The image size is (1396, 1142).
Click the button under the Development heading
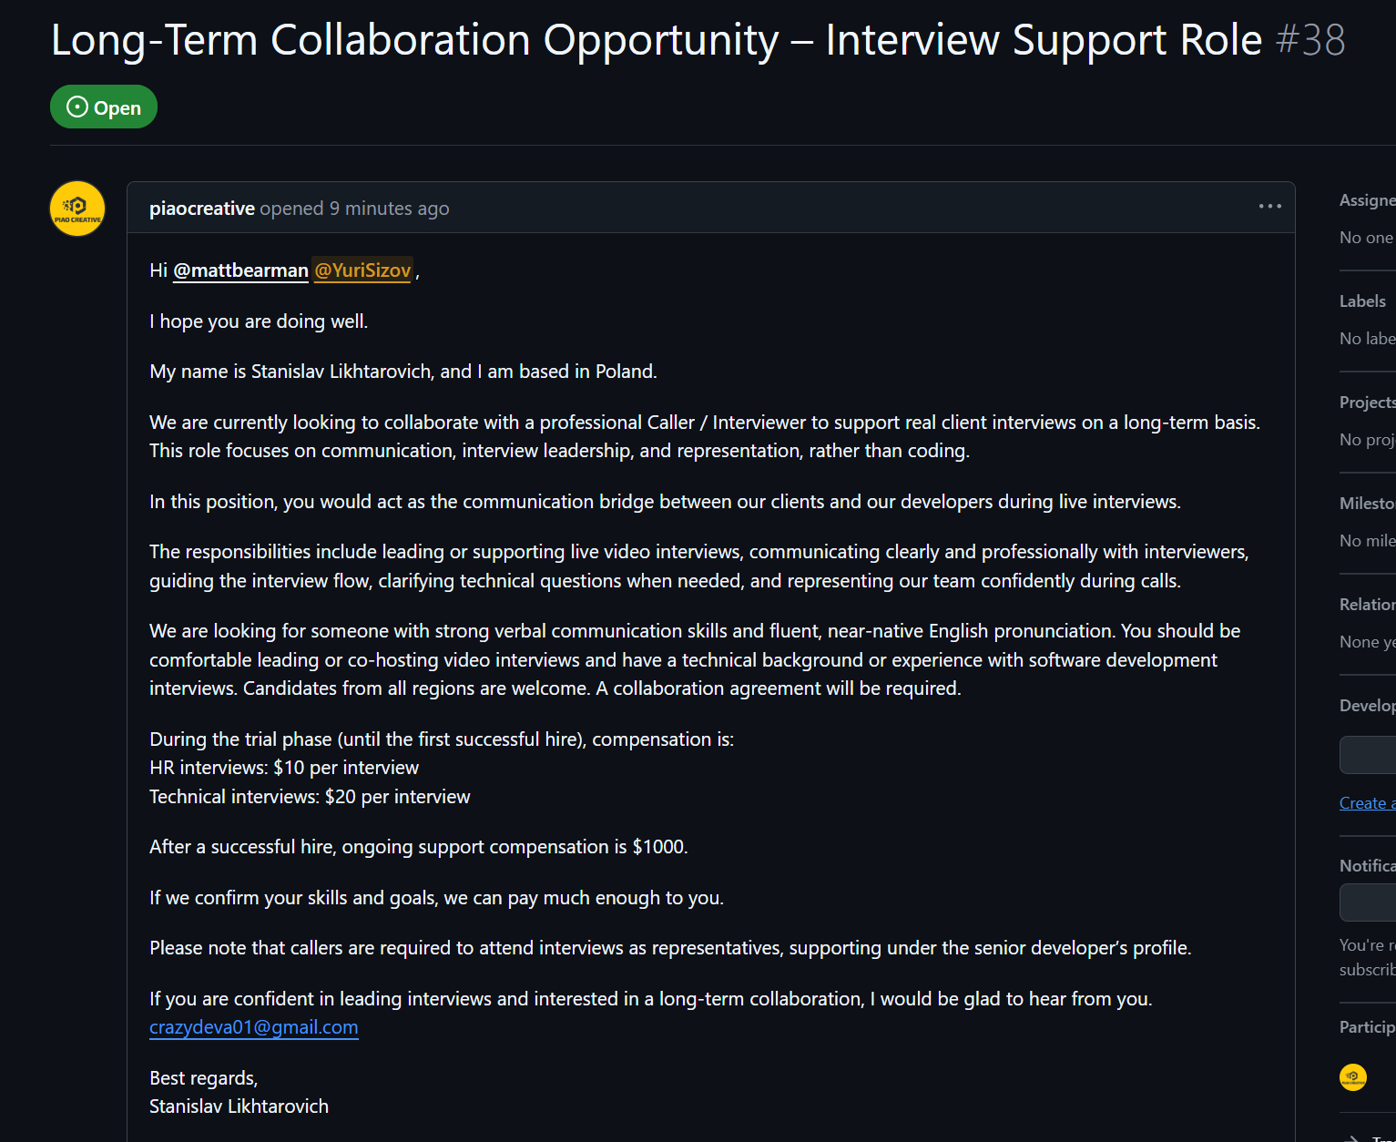(x=1368, y=755)
